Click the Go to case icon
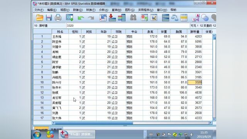This screenshot has width=247, height=139. tap(103, 17)
